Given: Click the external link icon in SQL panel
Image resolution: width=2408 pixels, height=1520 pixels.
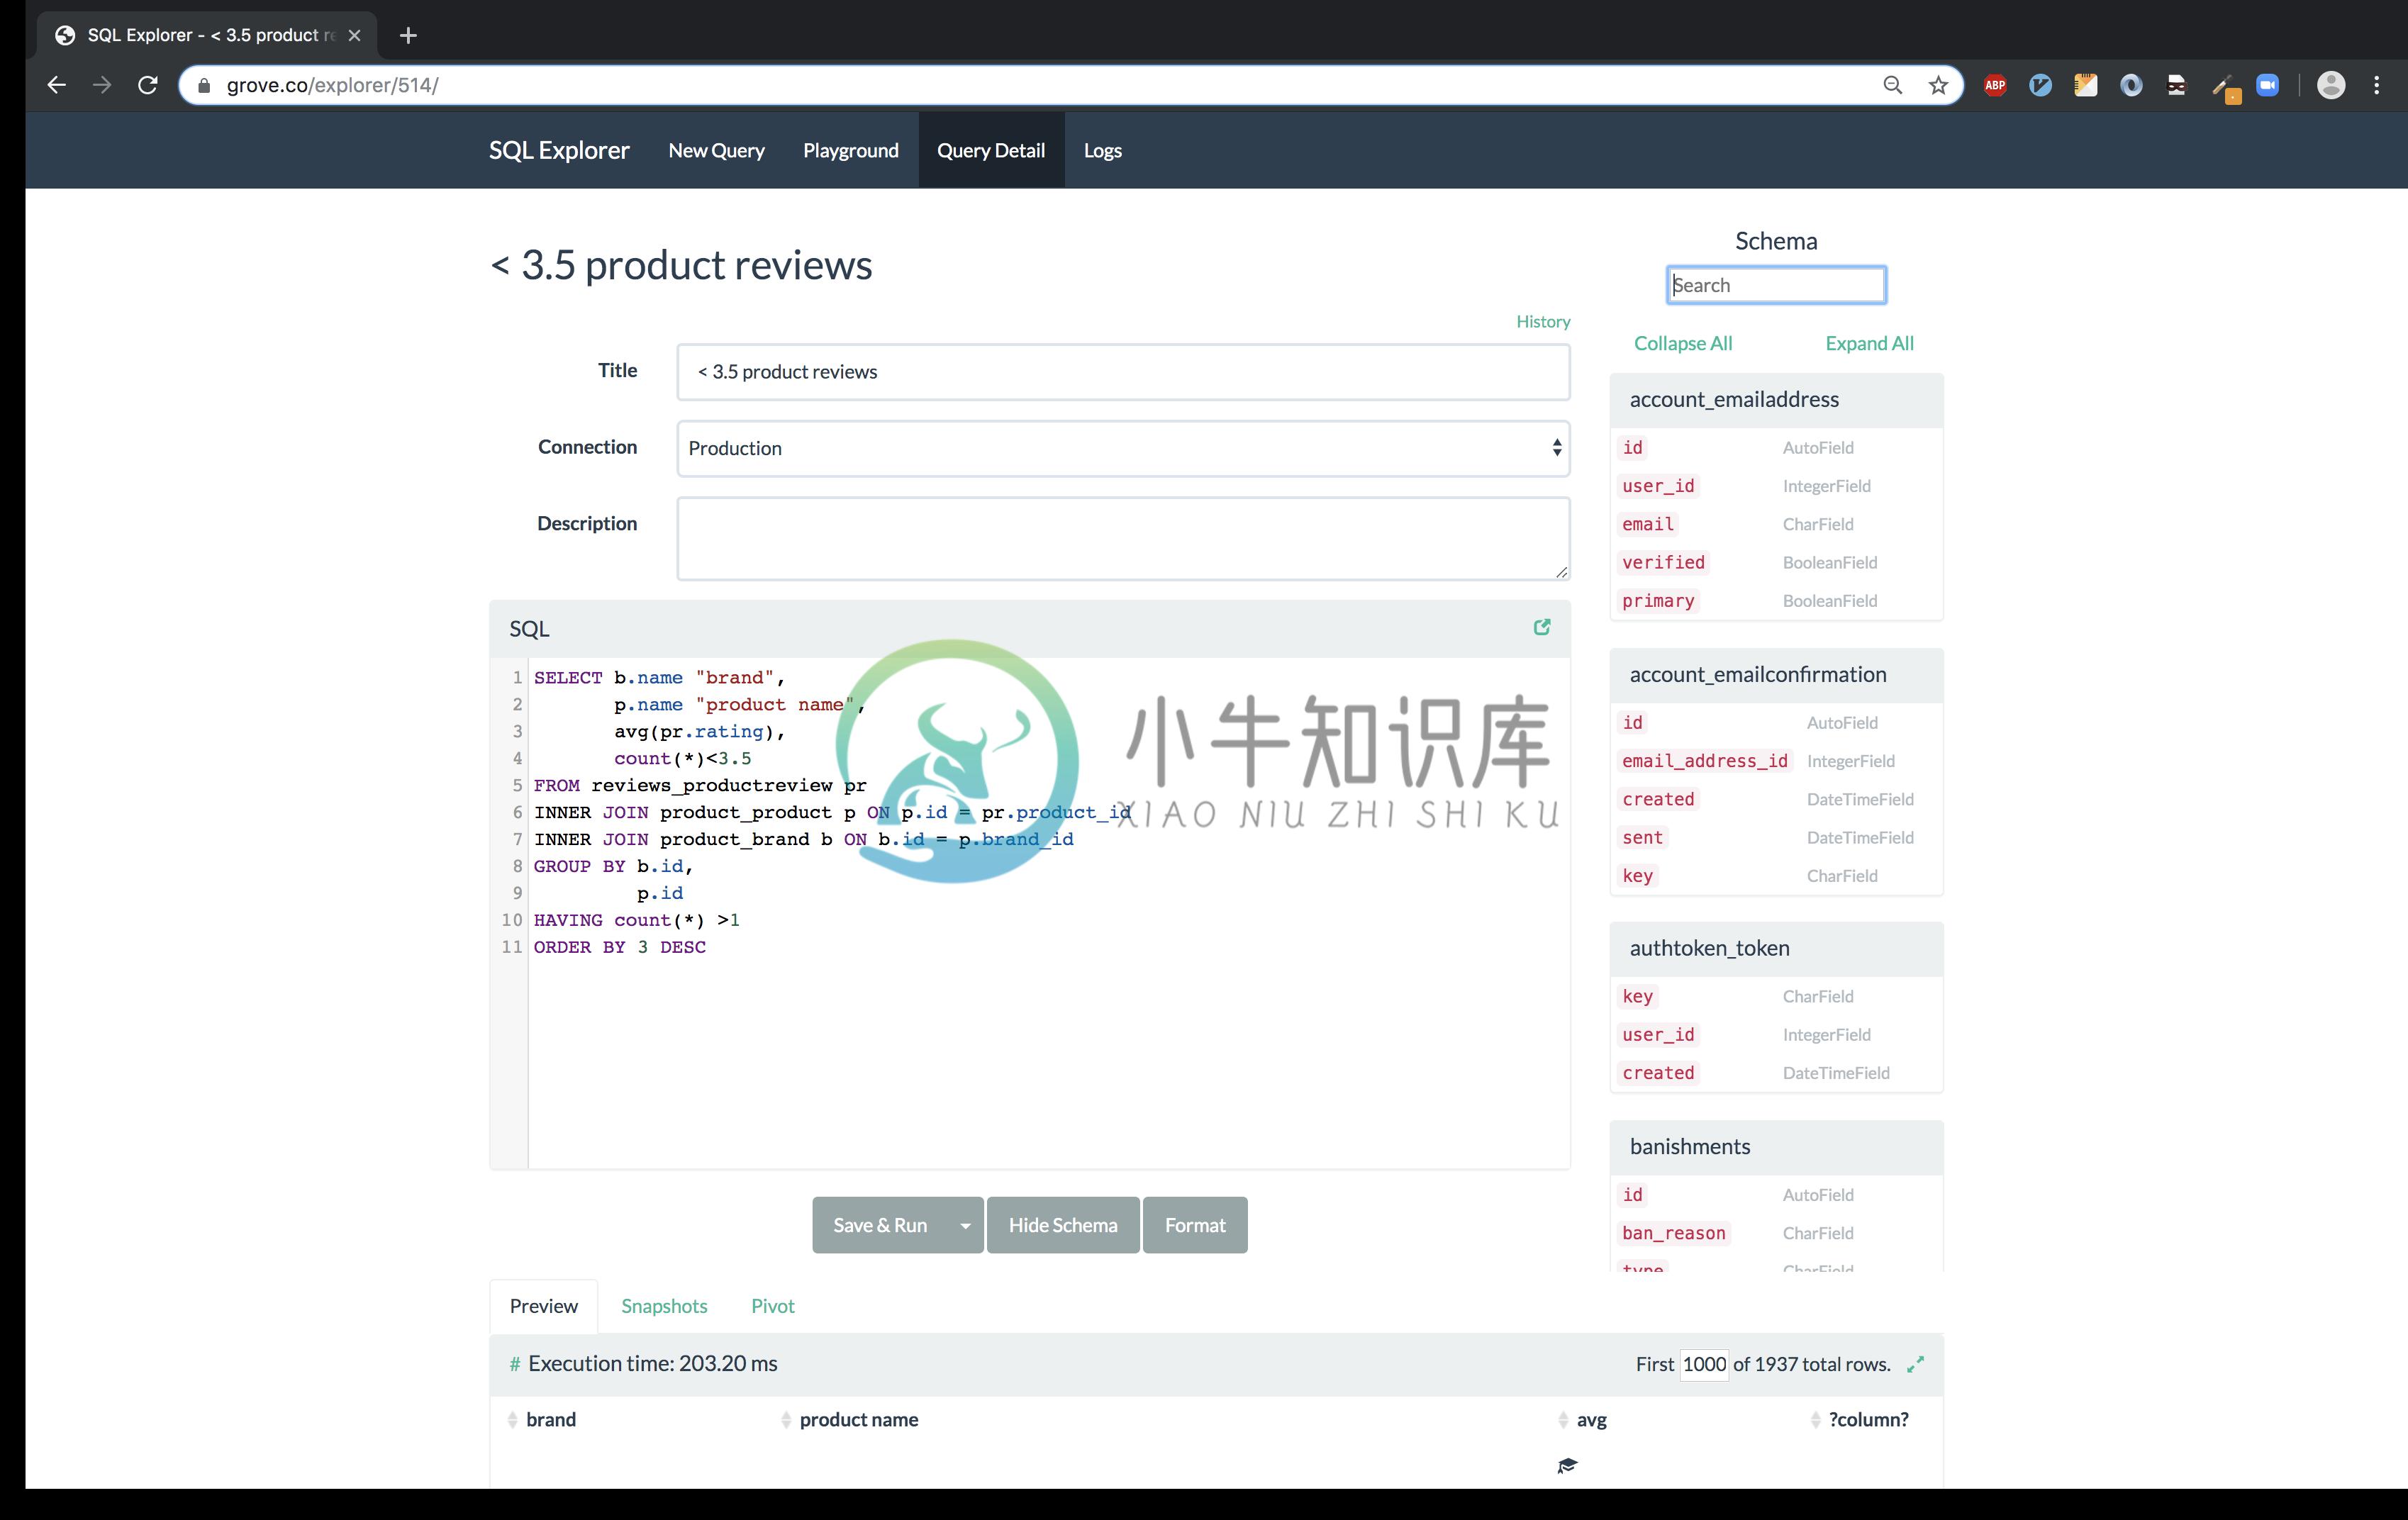Looking at the screenshot, I should 1539,627.
